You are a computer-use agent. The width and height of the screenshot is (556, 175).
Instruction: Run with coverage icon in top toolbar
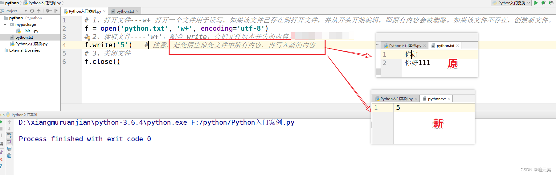pyautogui.click(x=551, y=3)
